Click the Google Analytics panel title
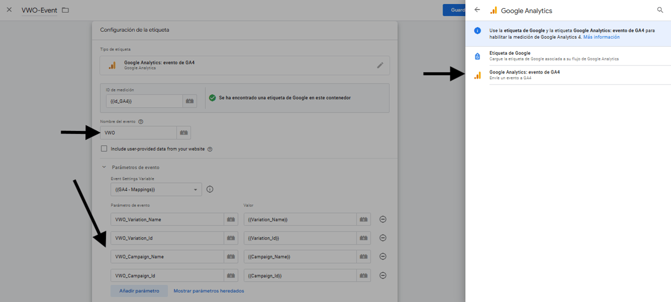This screenshot has width=671, height=302. [526, 11]
